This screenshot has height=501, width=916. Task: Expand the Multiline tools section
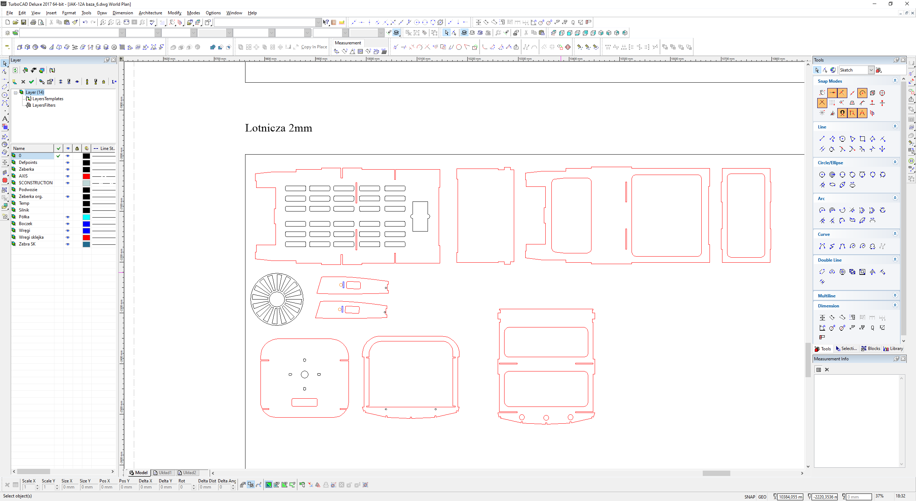[x=895, y=295]
